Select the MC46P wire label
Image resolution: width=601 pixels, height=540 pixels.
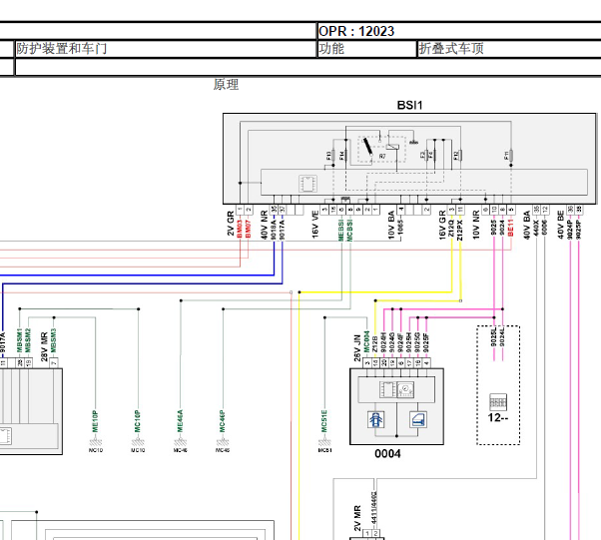(223, 421)
